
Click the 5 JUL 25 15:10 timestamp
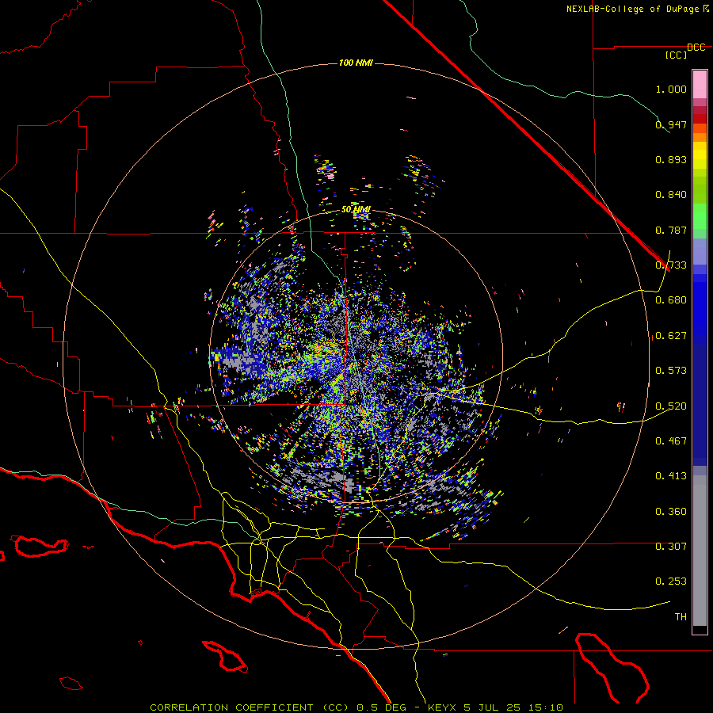coord(513,707)
